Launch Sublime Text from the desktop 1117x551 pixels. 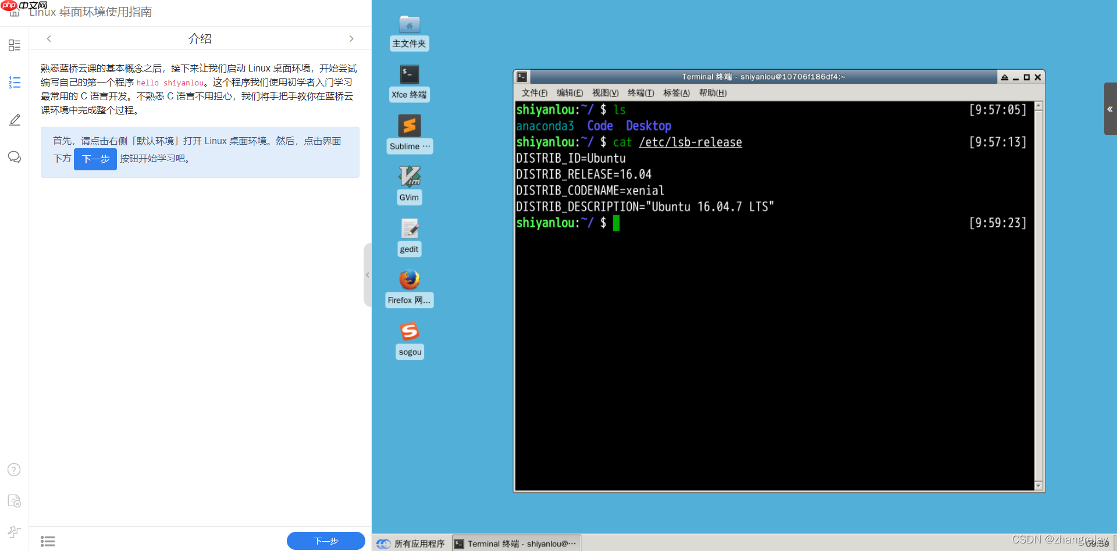409,126
